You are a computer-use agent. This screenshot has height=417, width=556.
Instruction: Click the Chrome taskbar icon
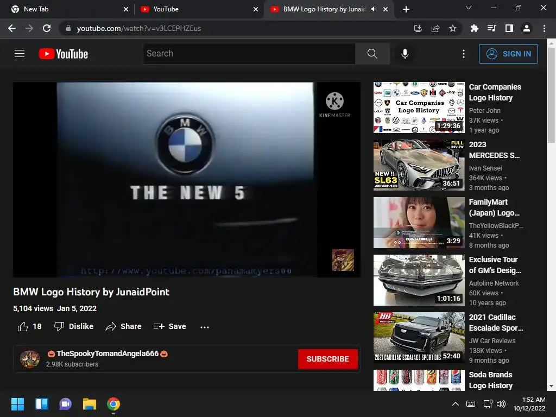[x=113, y=404]
